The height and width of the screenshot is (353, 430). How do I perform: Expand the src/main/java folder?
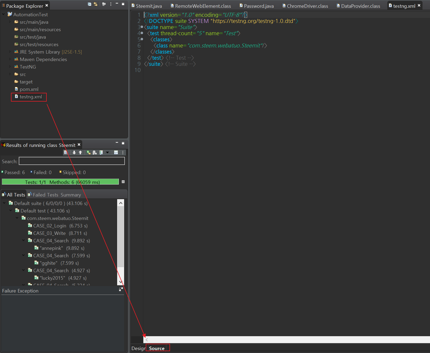tap(10, 22)
